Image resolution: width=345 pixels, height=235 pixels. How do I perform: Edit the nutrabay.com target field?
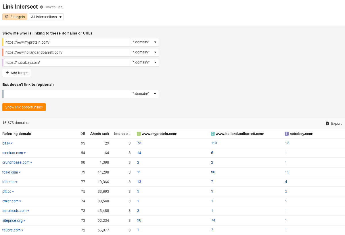67,62
